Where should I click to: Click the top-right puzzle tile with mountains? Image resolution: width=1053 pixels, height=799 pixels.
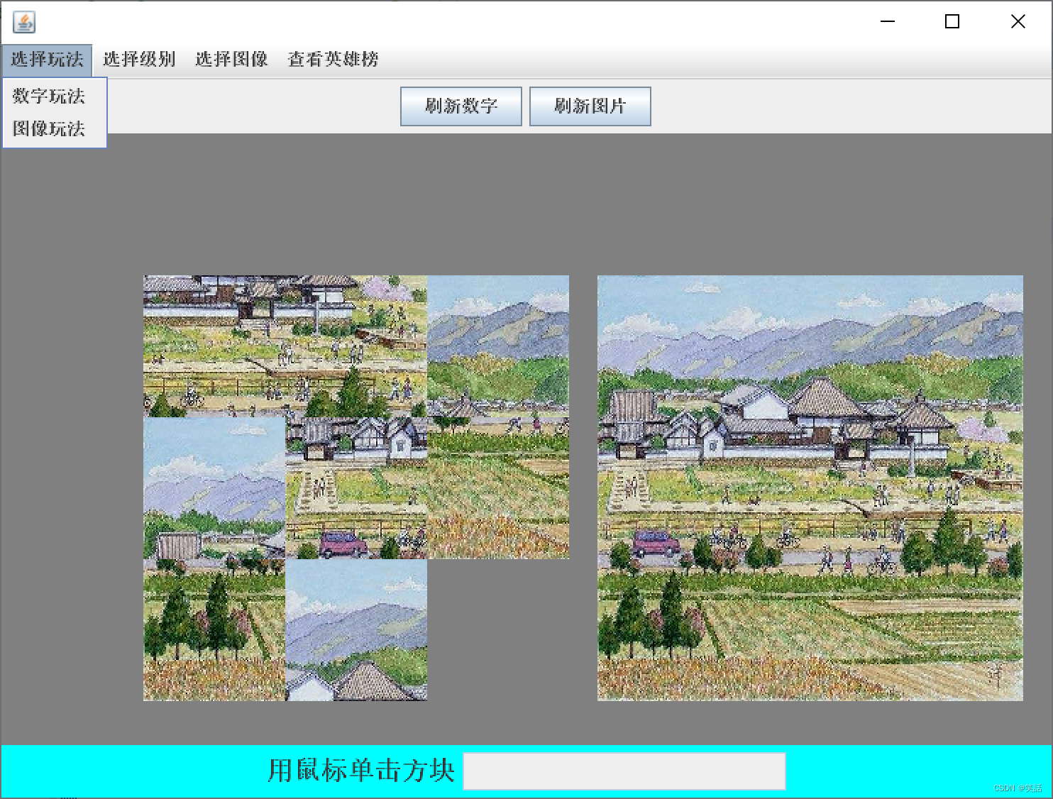pos(498,346)
